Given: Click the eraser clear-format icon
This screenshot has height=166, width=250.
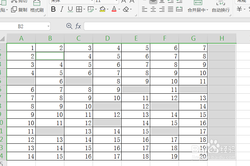Looking at the screenshot, I should [126, 9].
